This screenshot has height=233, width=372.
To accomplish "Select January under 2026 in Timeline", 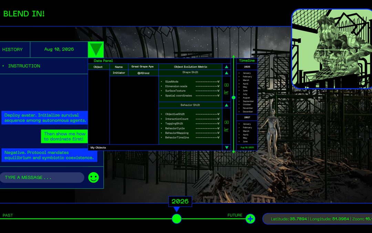I will click(x=247, y=73).
